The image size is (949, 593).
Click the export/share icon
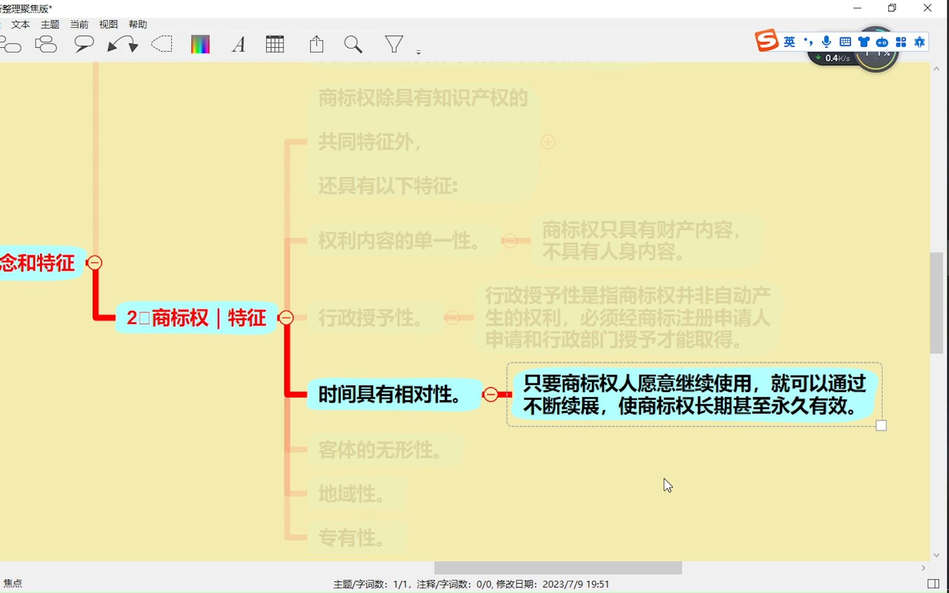(x=316, y=44)
